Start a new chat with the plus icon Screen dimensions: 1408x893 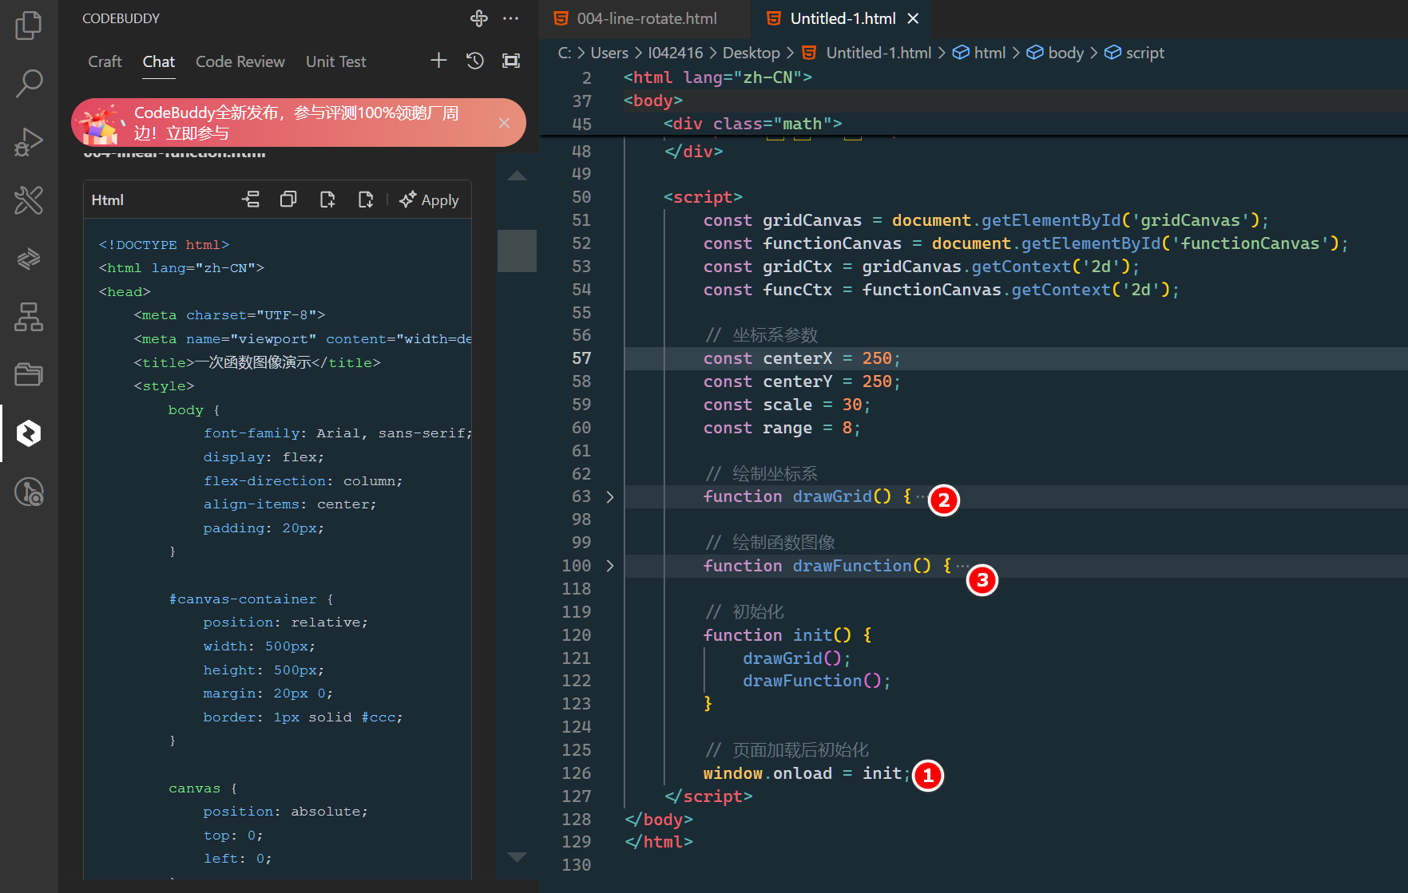438,61
